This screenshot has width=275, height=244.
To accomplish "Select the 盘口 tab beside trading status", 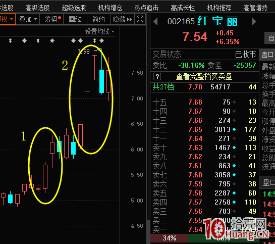I will [267, 55].
